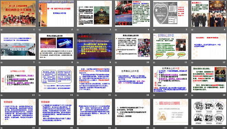
Task: Select slide 18 thumbnail with leaders' photos
Action: [x=209, y=79]
